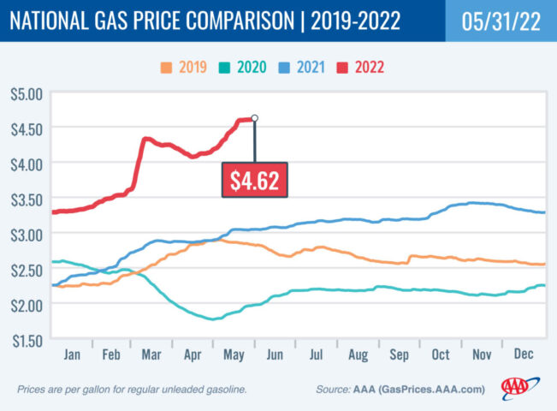Click the Oct month label
Screen dimensions: 557x411
(442, 352)
